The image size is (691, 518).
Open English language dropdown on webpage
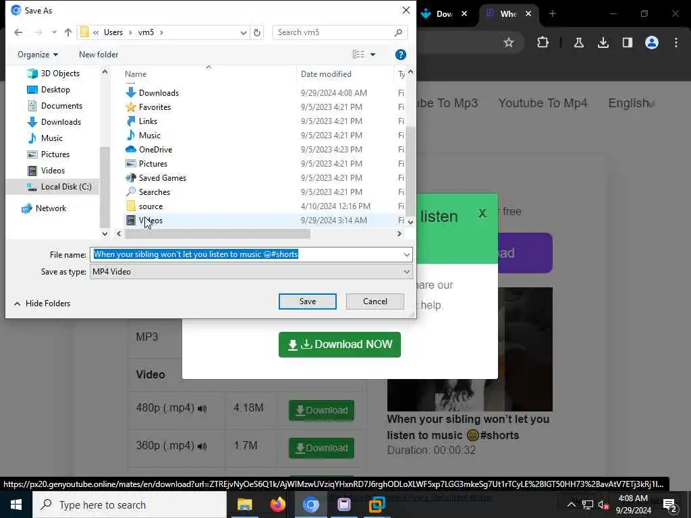[631, 103]
